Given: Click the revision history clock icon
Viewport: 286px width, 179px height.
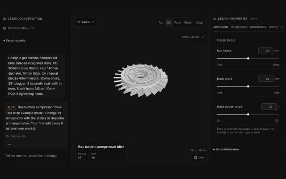Looking at the screenshot, I should 4,28.
